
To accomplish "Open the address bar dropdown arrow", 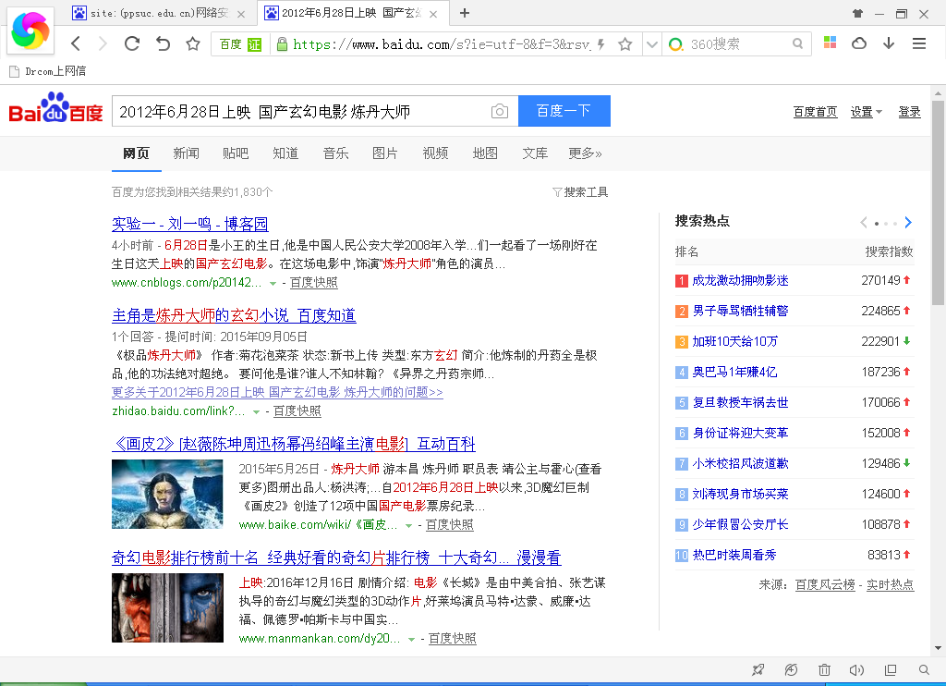I will 651,44.
